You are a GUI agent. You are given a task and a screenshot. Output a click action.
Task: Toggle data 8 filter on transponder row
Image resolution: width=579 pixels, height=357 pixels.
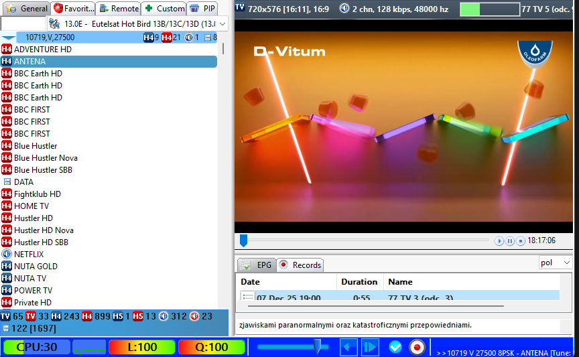tap(210, 38)
